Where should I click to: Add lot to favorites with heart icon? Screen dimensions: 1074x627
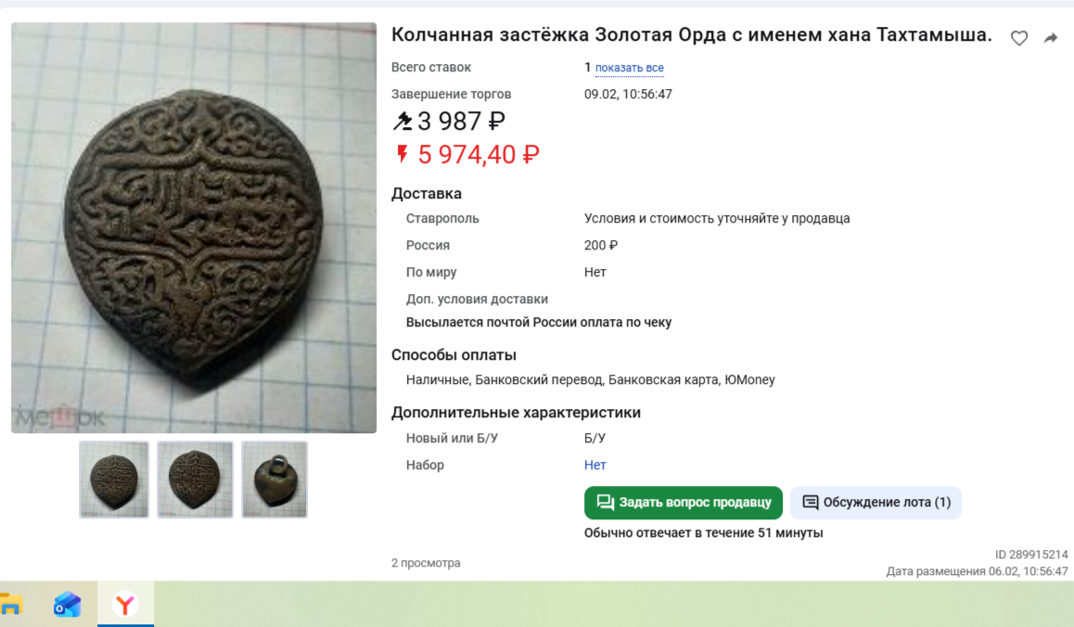coord(1018,38)
